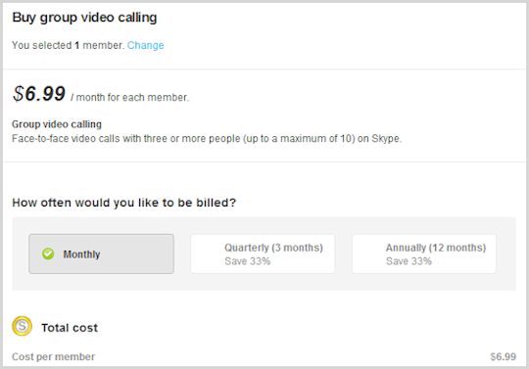This screenshot has height=369, width=529.
Task: Click the Change link for member selection
Action: (x=145, y=45)
